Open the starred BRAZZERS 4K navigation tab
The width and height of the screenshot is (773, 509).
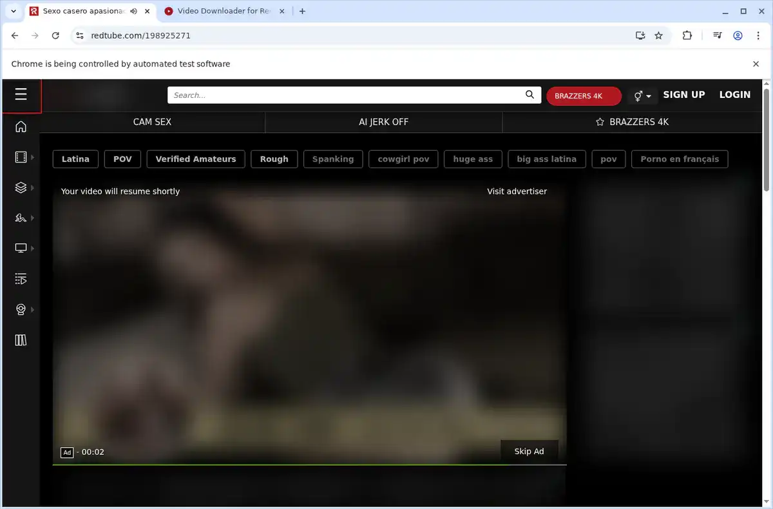pyautogui.click(x=632, y=122)
